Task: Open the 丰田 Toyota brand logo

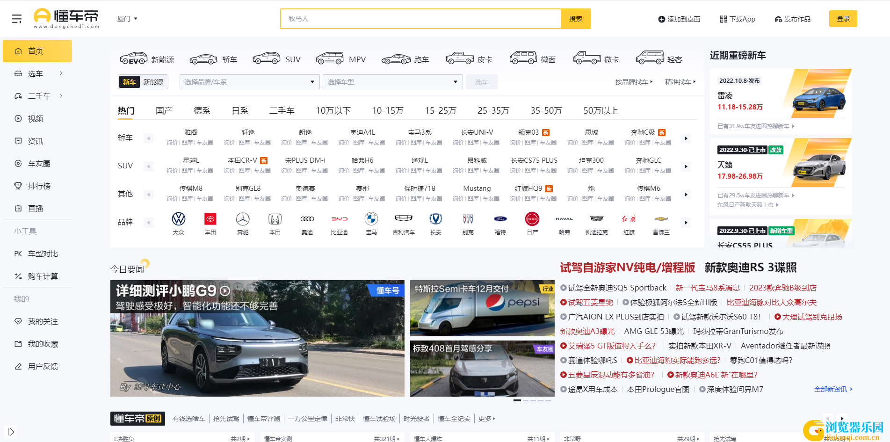Action: tap(210, 218)
